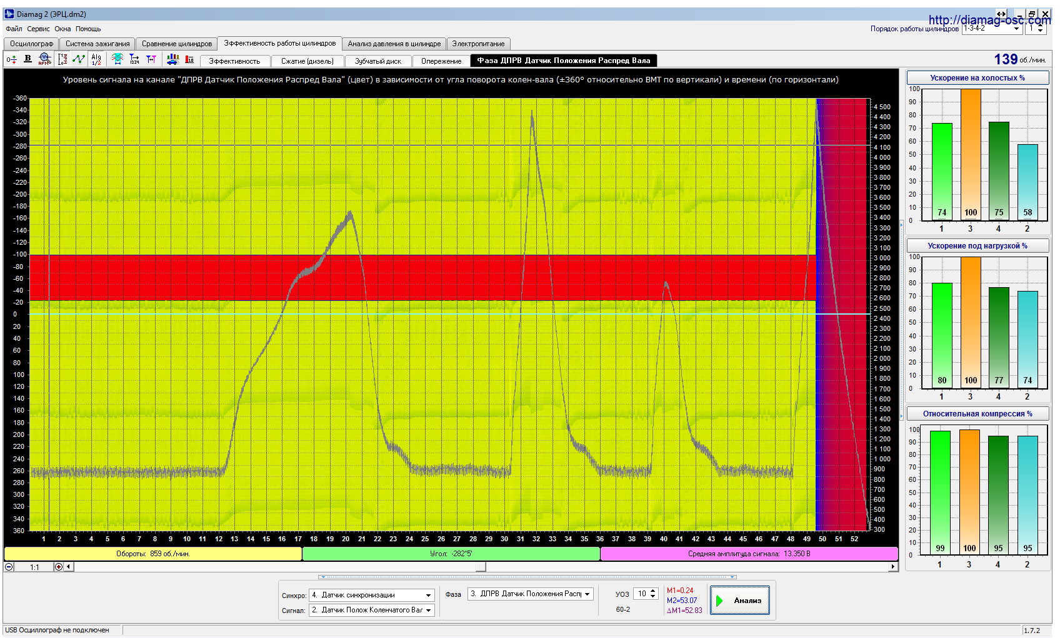Click the 139 об./мин RPM readout
This screenshot has height=638, width=1060.
(x=1019, y=59)
